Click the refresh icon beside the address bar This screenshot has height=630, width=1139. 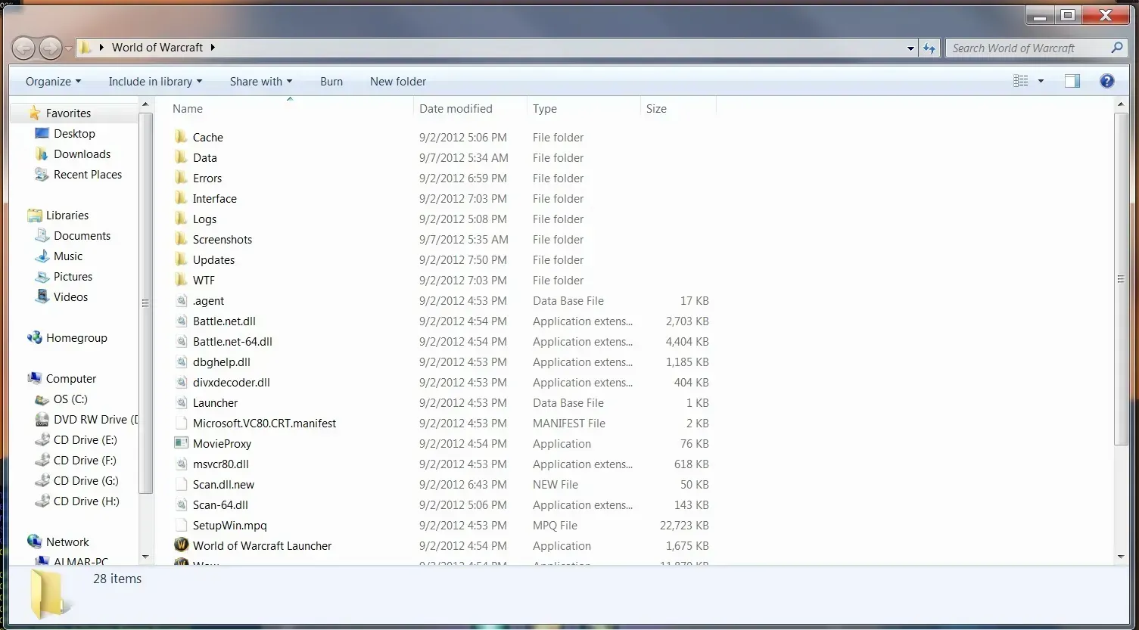[929, 48]
